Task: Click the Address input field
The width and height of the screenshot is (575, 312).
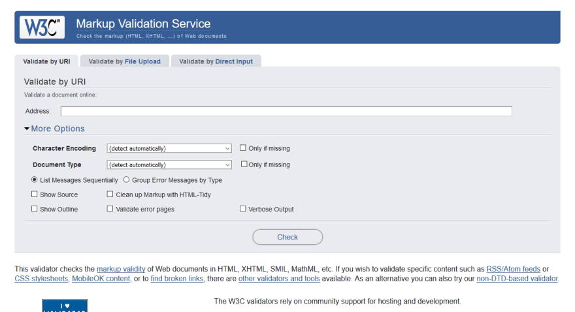Action: point(286,111)
